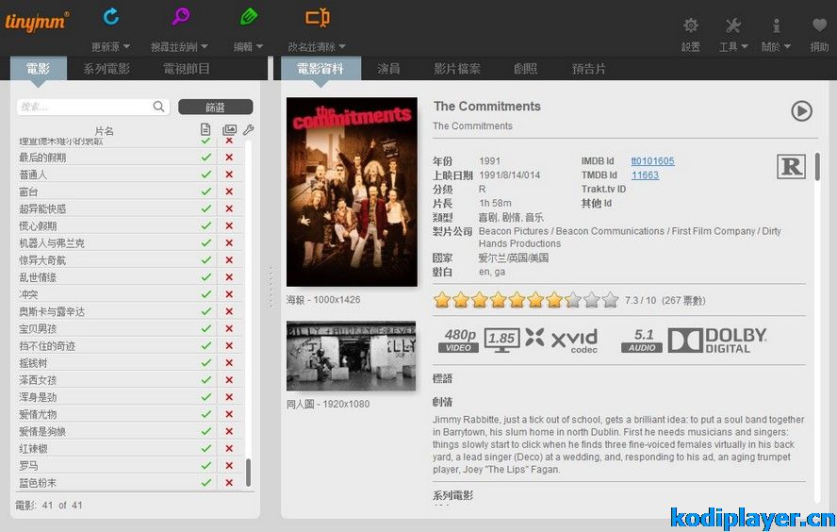This screenshot has height=532, width=837.
Task: Click The Commitments poster thumbnail
Action: point(352,191)
